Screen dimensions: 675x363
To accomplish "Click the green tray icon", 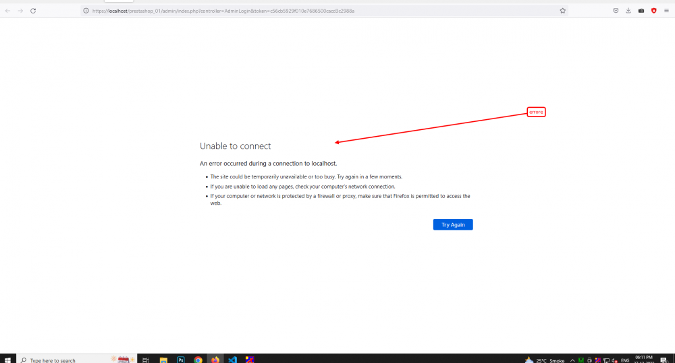I will point(580,360).
